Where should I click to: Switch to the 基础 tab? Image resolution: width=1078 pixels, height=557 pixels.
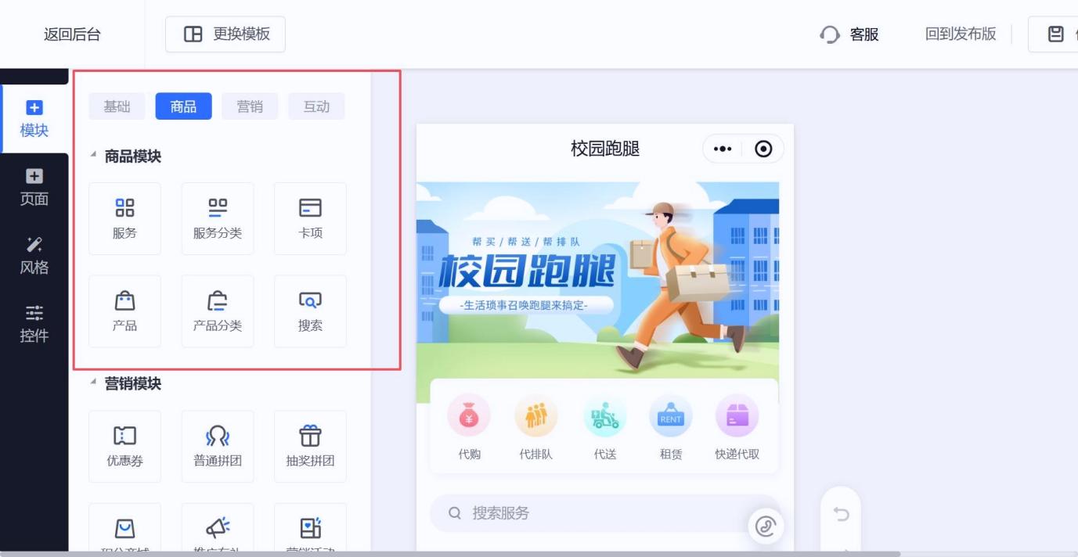(117, 106)
